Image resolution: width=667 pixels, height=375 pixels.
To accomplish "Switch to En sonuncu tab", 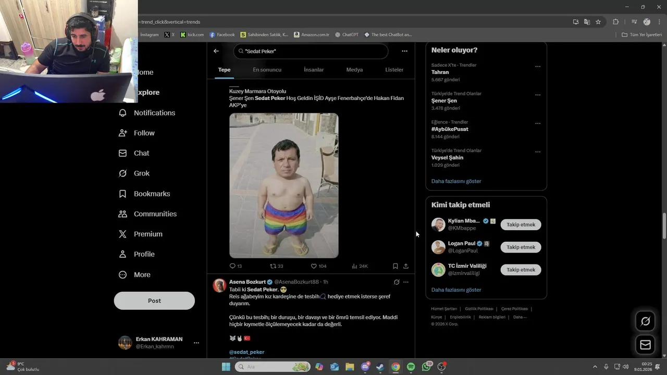I will point(267,70).
